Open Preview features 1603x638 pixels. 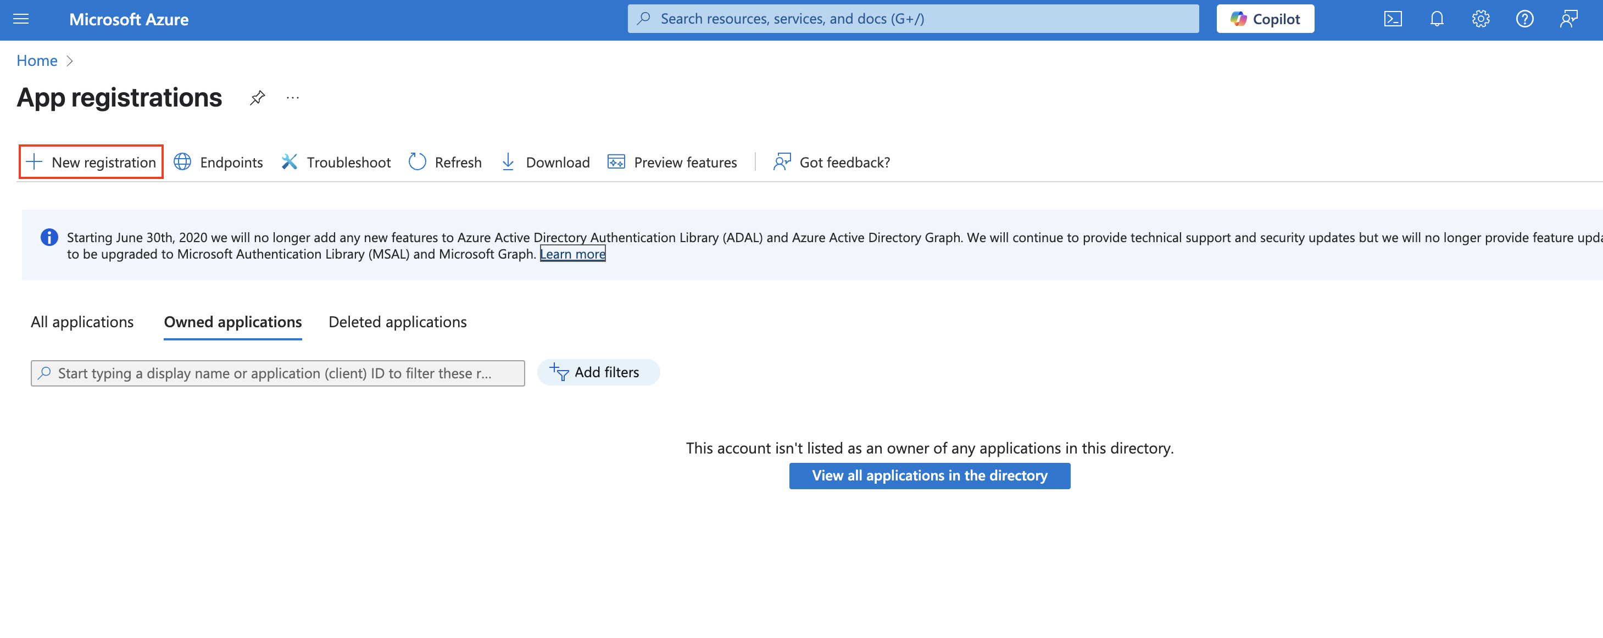[672, 161]
